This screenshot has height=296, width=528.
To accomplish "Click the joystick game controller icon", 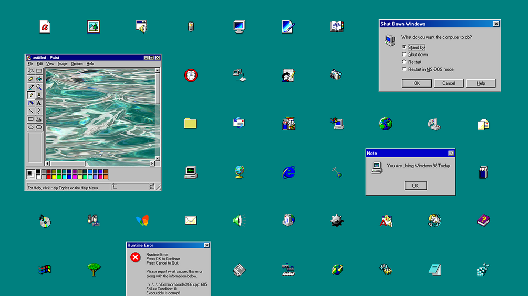I will tap(434, 124).
